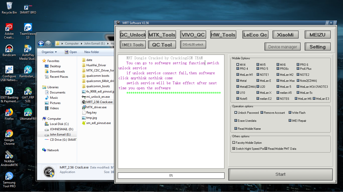Open the QC Tool tab
Screen dimensions: 343x192
click(x=162, y=45)
